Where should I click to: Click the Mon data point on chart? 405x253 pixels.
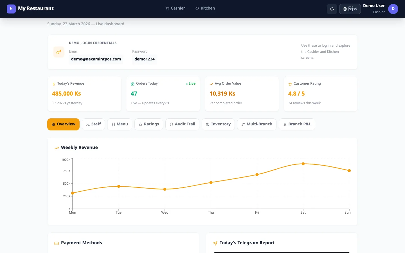click(73, 193)
